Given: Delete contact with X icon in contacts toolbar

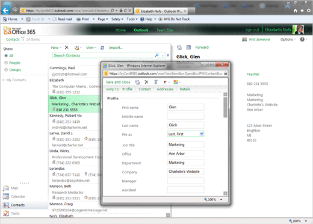Looking at the screenshot, I should coord(67,48).
